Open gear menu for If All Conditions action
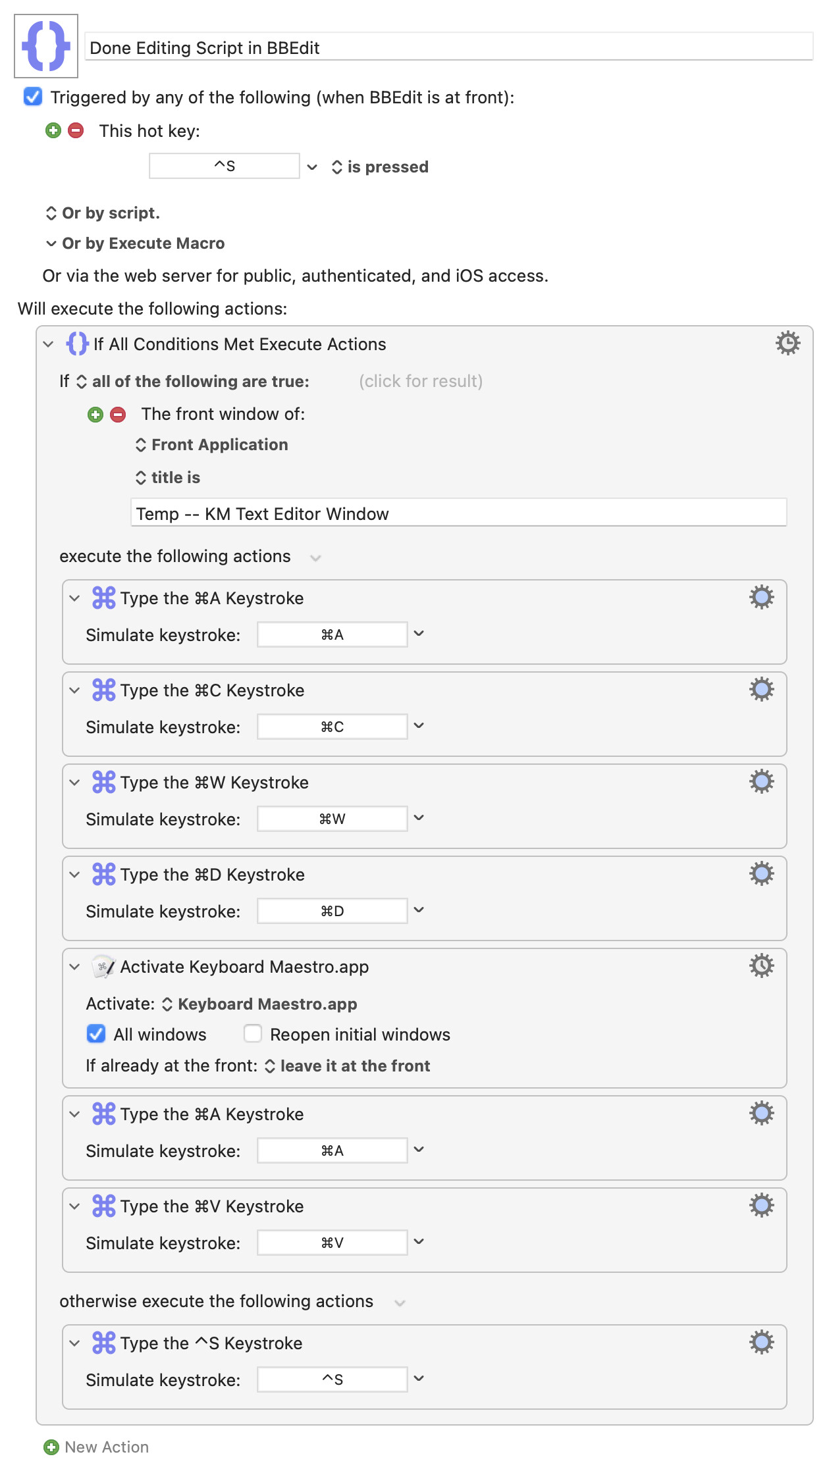Viewport: 827px width, 1469px height. [x=787, y=344]
